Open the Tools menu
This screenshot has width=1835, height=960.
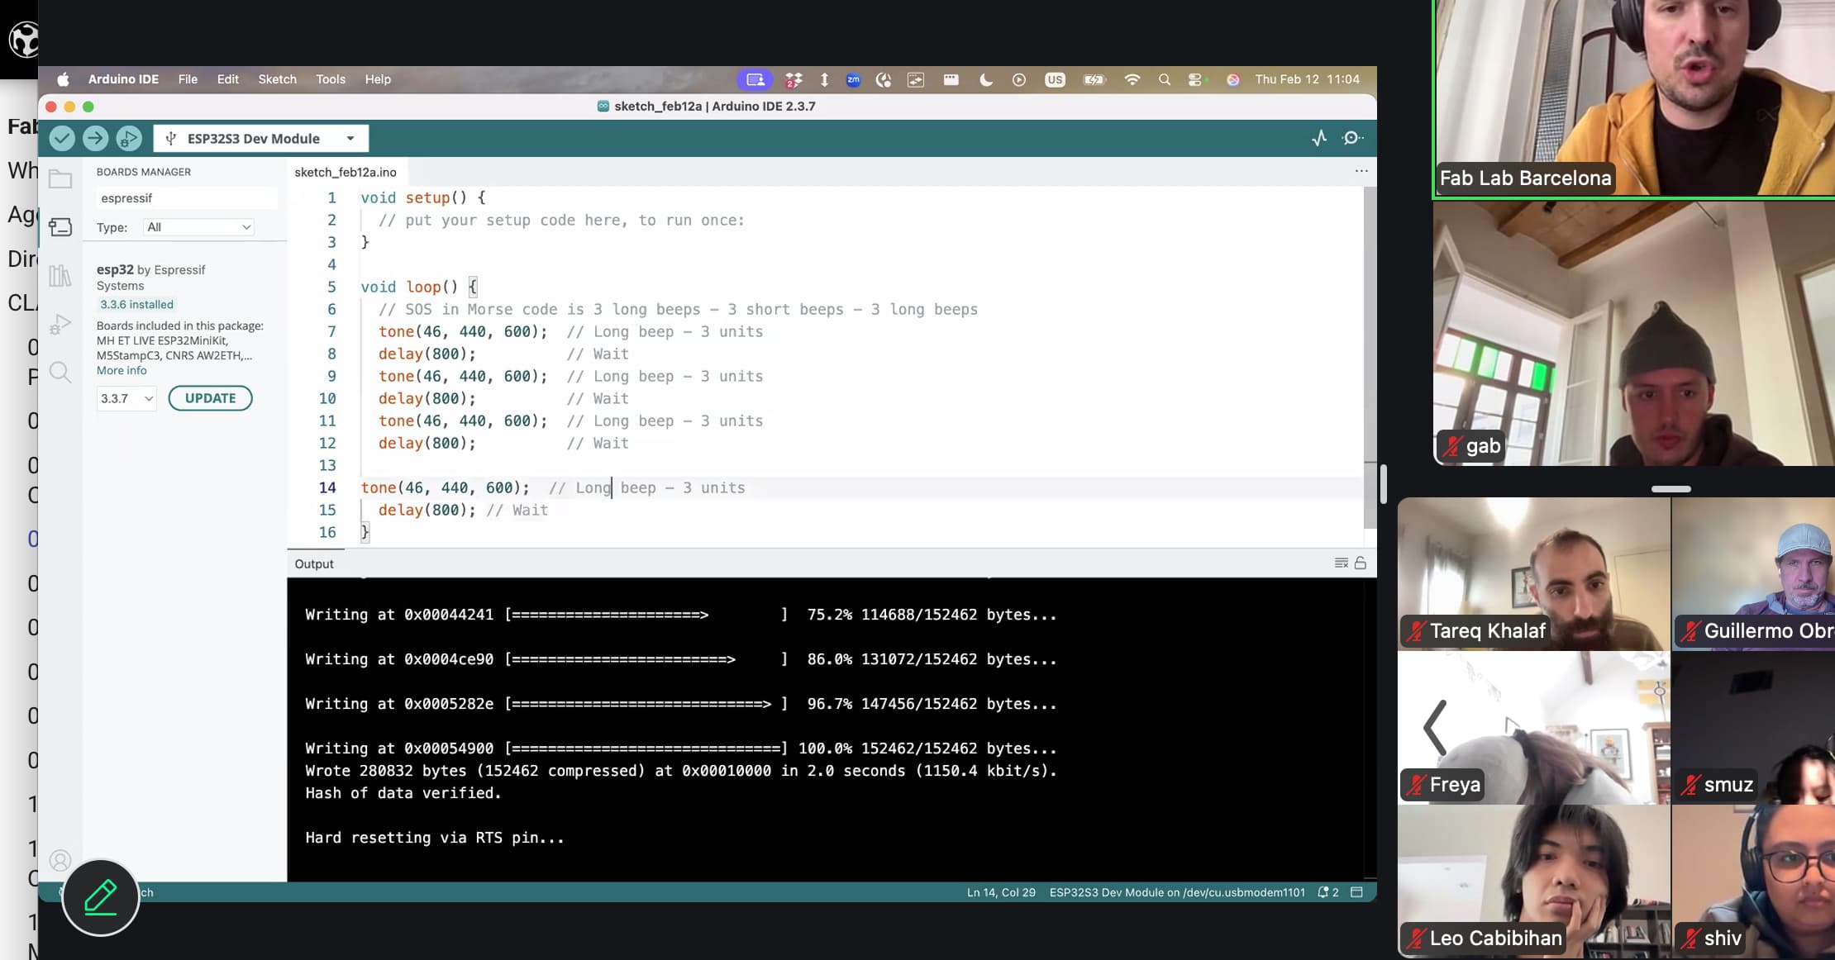coord(330,79)
